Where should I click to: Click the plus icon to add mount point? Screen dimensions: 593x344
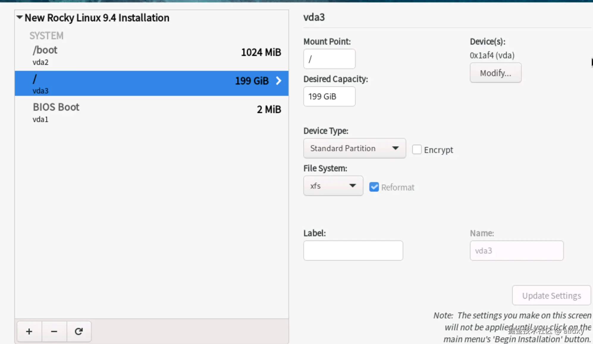29,331
